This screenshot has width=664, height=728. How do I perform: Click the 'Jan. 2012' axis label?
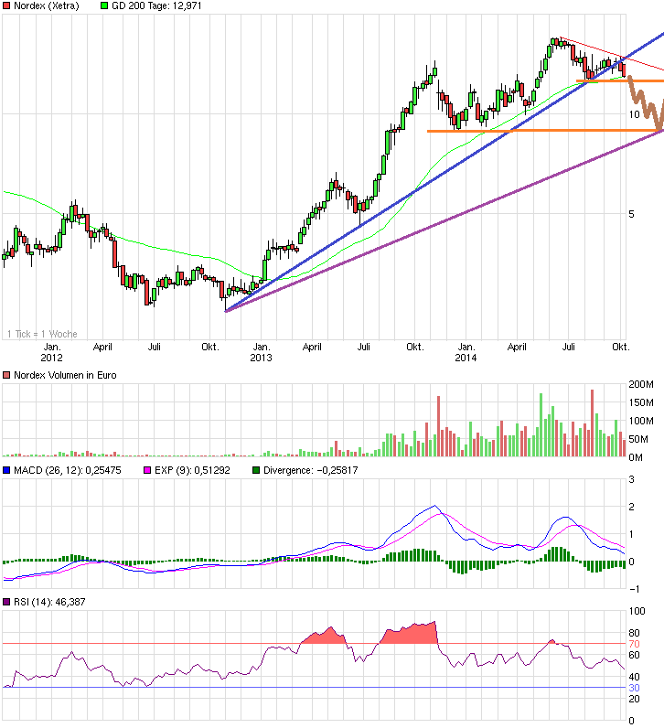[51, 352]
